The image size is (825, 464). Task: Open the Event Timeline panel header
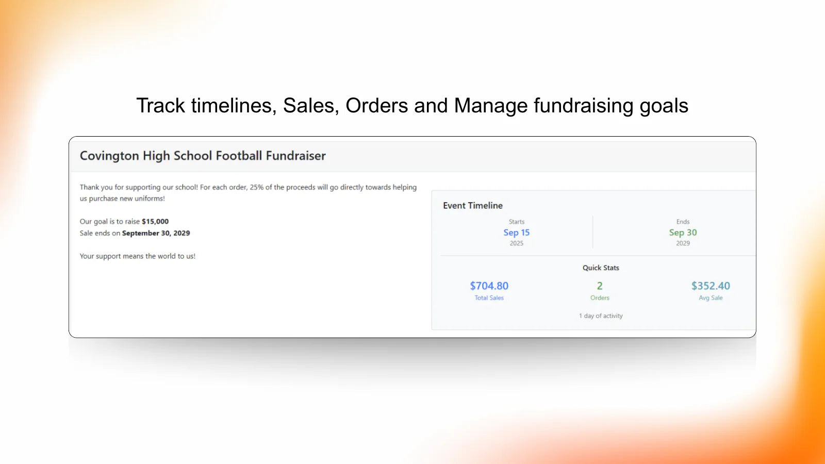click(x=472, y=205)
